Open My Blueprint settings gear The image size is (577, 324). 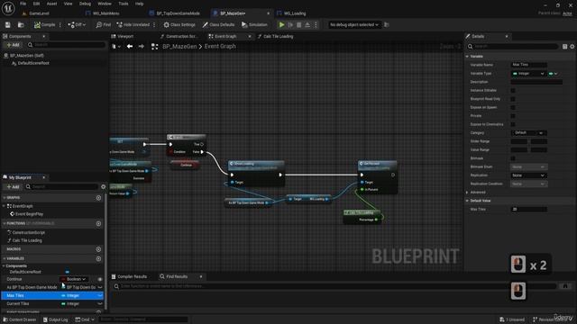[104, 186]
